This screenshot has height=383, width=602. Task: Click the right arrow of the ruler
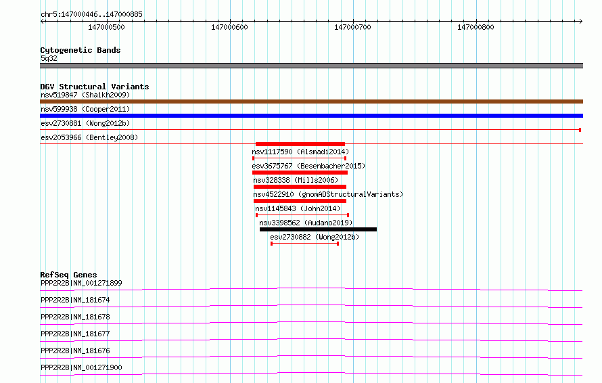pyautogui.click(x=581, y=21)
